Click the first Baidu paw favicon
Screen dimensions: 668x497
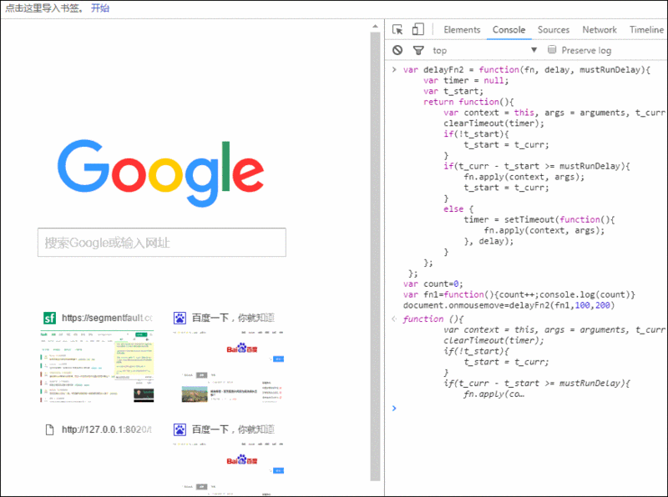pos(180,318)
